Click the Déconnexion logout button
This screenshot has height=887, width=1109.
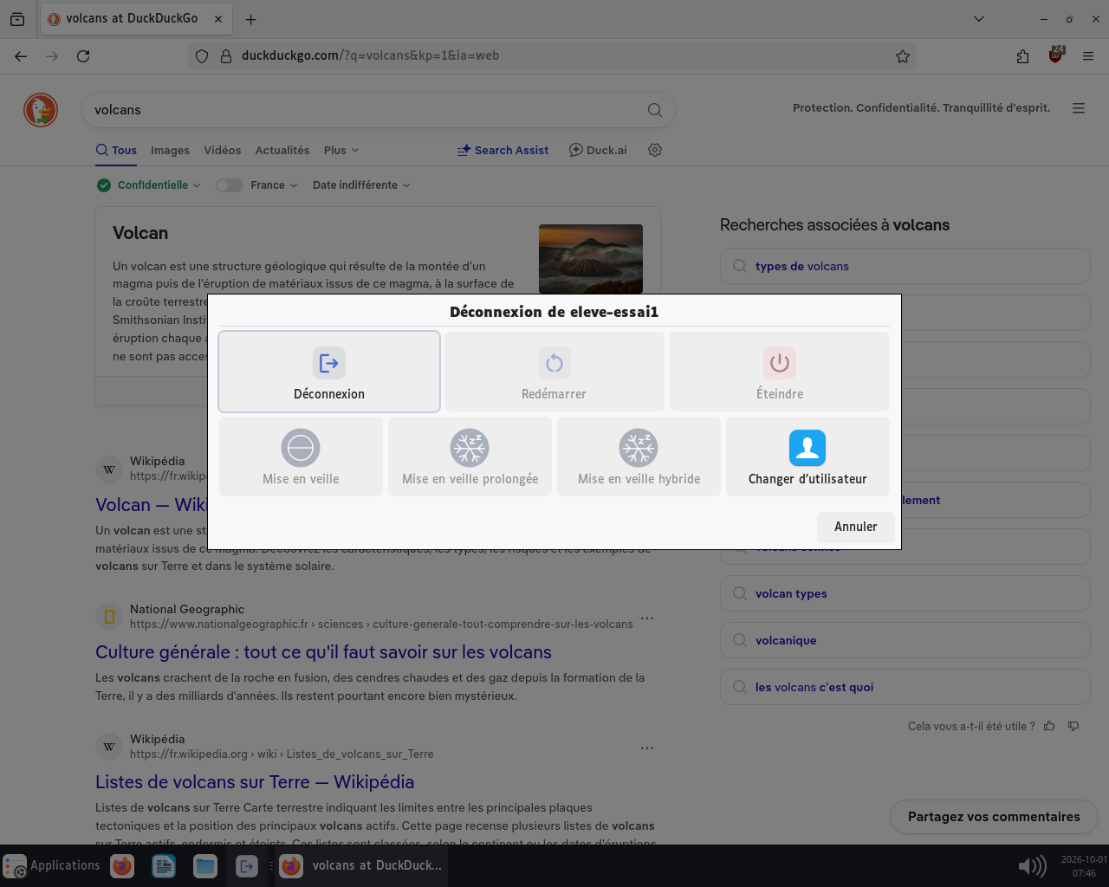[329, 372]
